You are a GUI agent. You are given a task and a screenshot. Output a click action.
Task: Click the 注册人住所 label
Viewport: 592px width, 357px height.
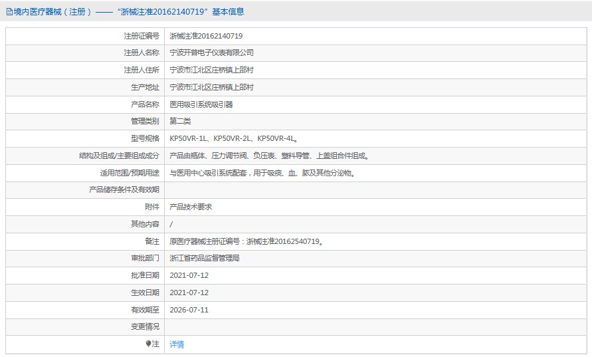point(142,70)
